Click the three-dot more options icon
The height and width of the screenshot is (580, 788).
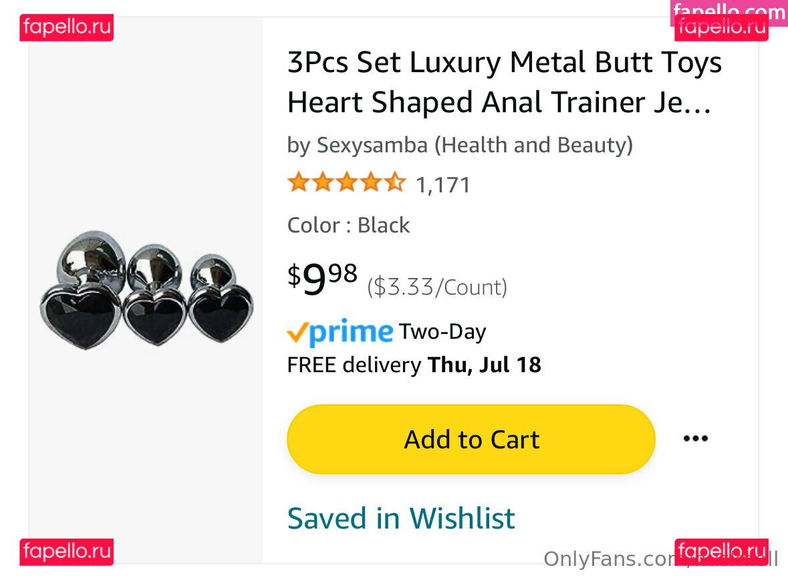[695, 439]
